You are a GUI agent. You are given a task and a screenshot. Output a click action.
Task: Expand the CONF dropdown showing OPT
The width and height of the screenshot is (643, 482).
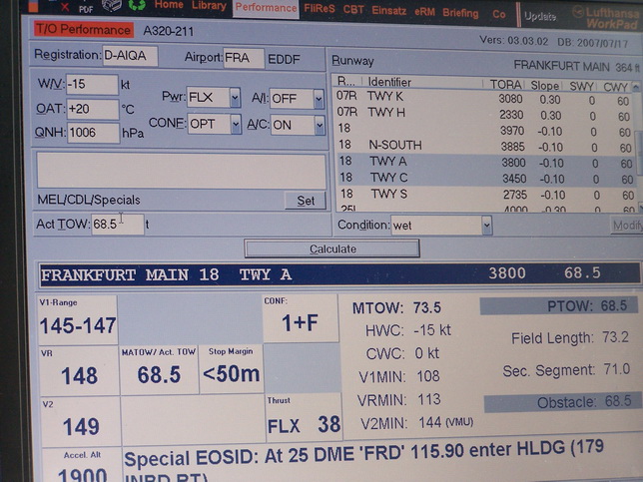click(214, 124)
